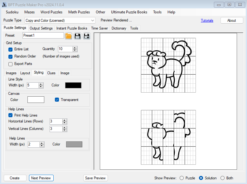Switch to Time Saver tab
The height and width of the screenshot is (184, 247).
click(x=99, y=28)
